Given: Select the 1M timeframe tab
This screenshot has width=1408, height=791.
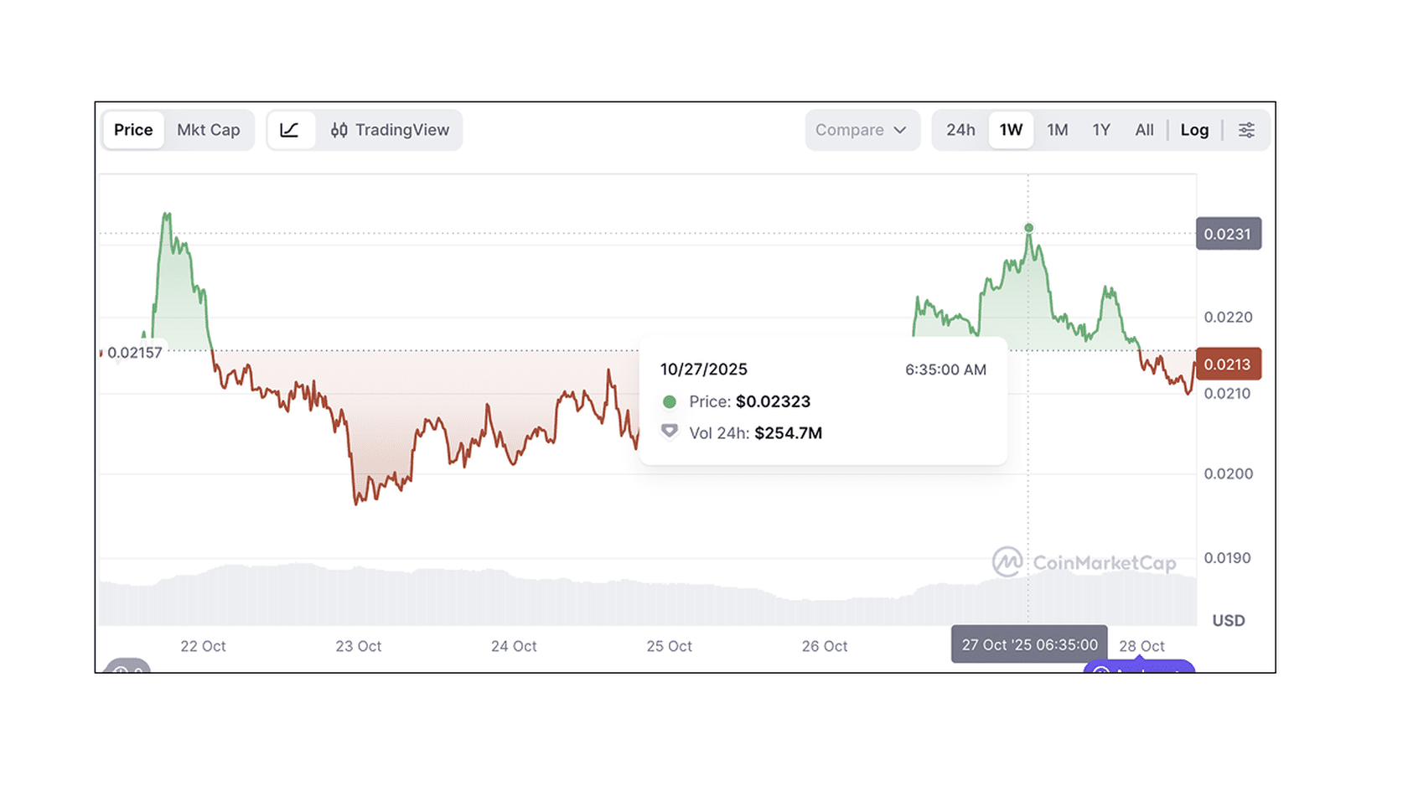Looking at the screenshot, I should point(1057,130).
